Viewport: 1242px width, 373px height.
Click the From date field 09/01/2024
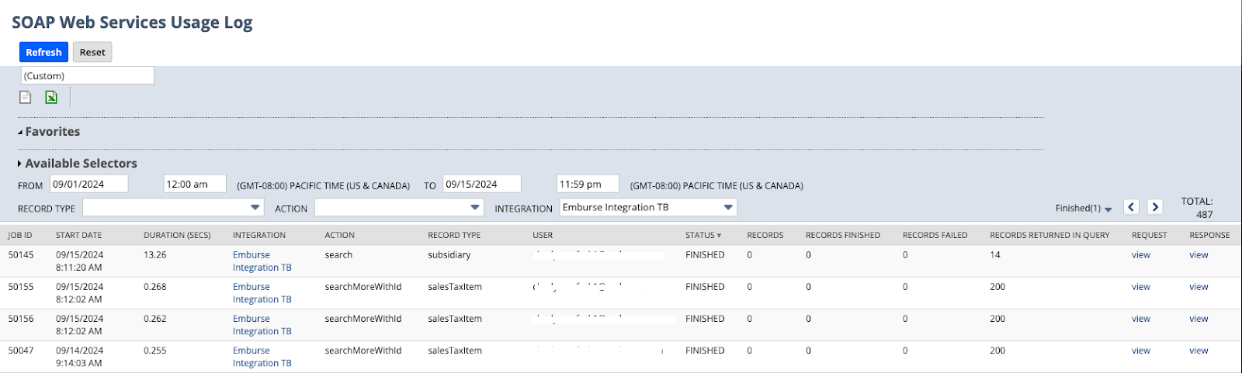coord(88,185)
